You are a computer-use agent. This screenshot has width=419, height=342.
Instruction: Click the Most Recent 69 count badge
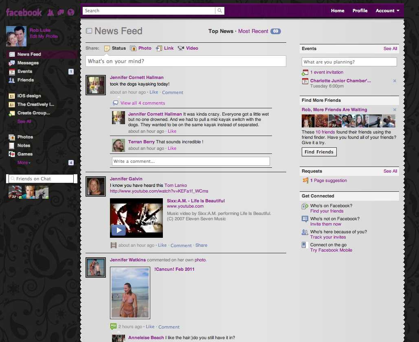276,31
